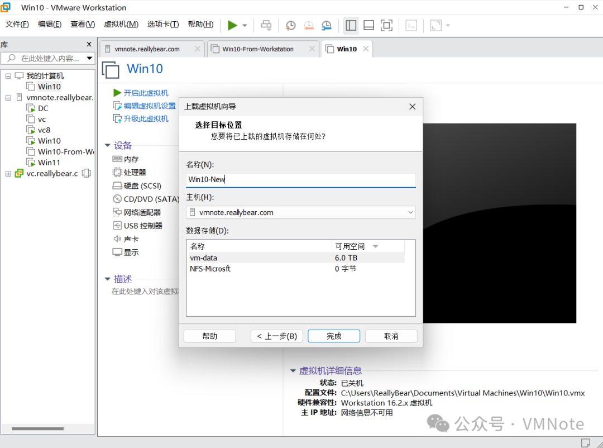Click the 网络适配器 device icon
603x448 pixels.
coord(117,212)
